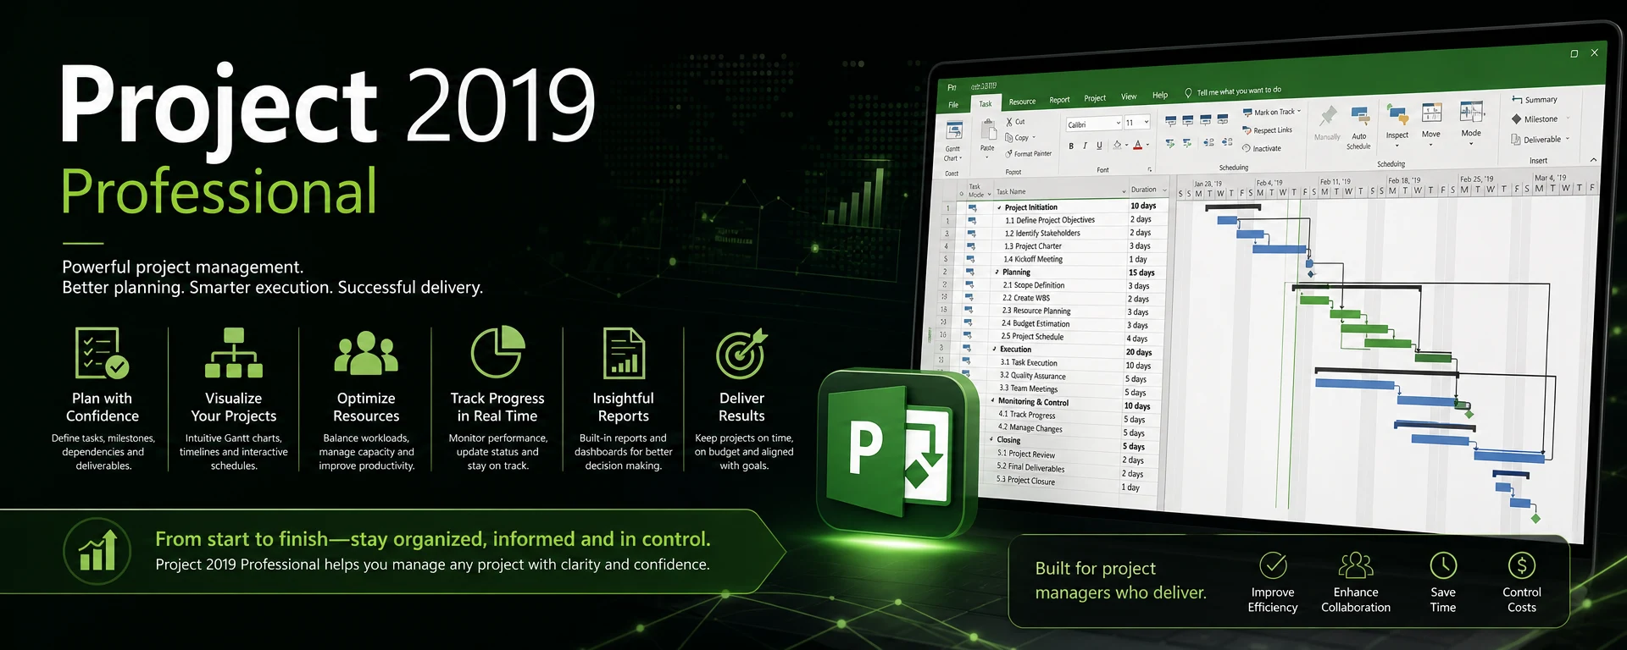Apply Bold formatting
Screen dimensions: 1627x650
click(1071, 146)
